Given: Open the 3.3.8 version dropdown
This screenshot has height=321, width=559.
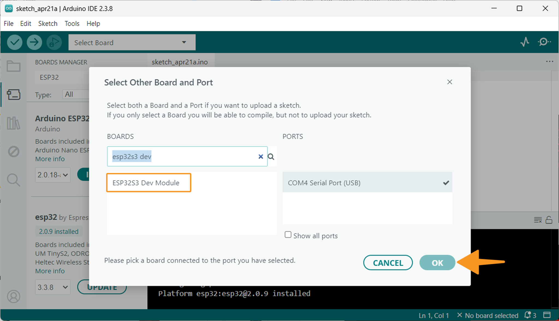Looking at the screenshot, I should pos(53,287).
